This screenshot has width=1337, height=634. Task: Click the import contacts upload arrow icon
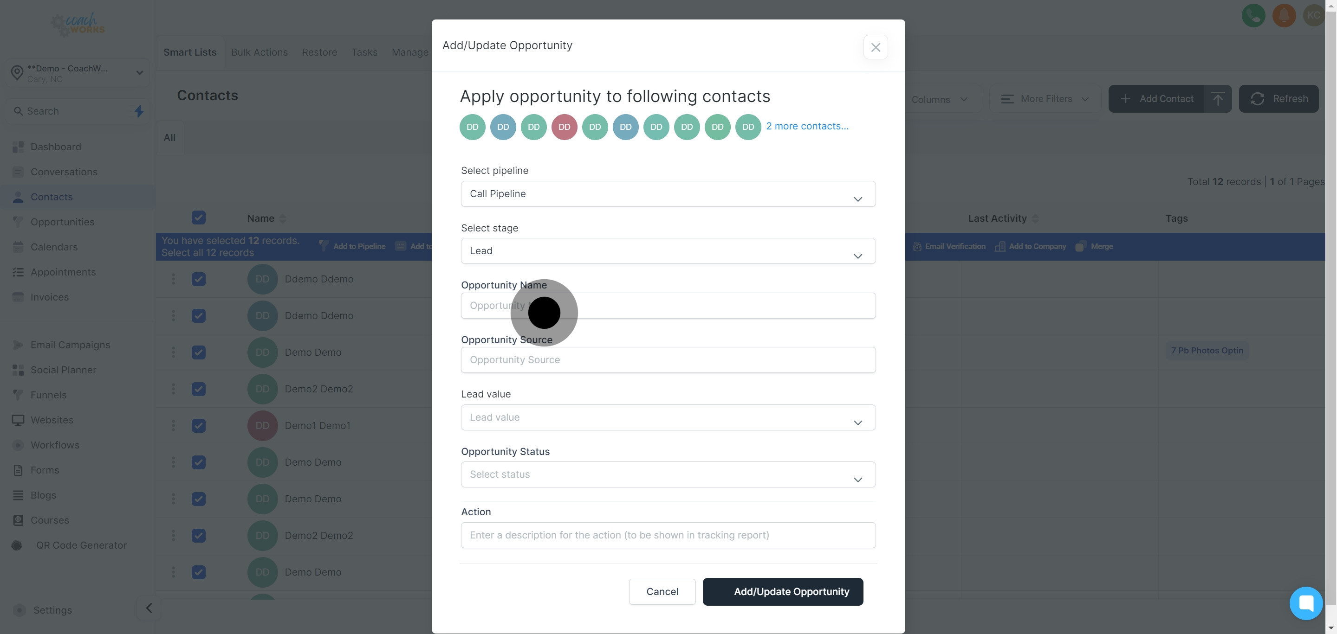(1218, 99)
